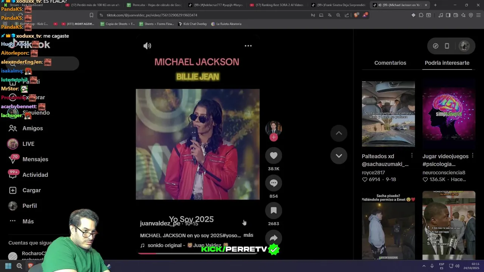Open the Leo AI sparkle icon
The image size is (484, 272).
click(x=463, y=15)
